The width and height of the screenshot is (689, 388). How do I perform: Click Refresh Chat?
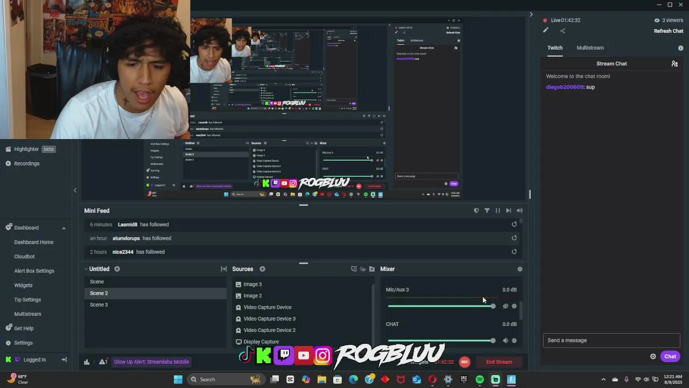coord(669,31)
